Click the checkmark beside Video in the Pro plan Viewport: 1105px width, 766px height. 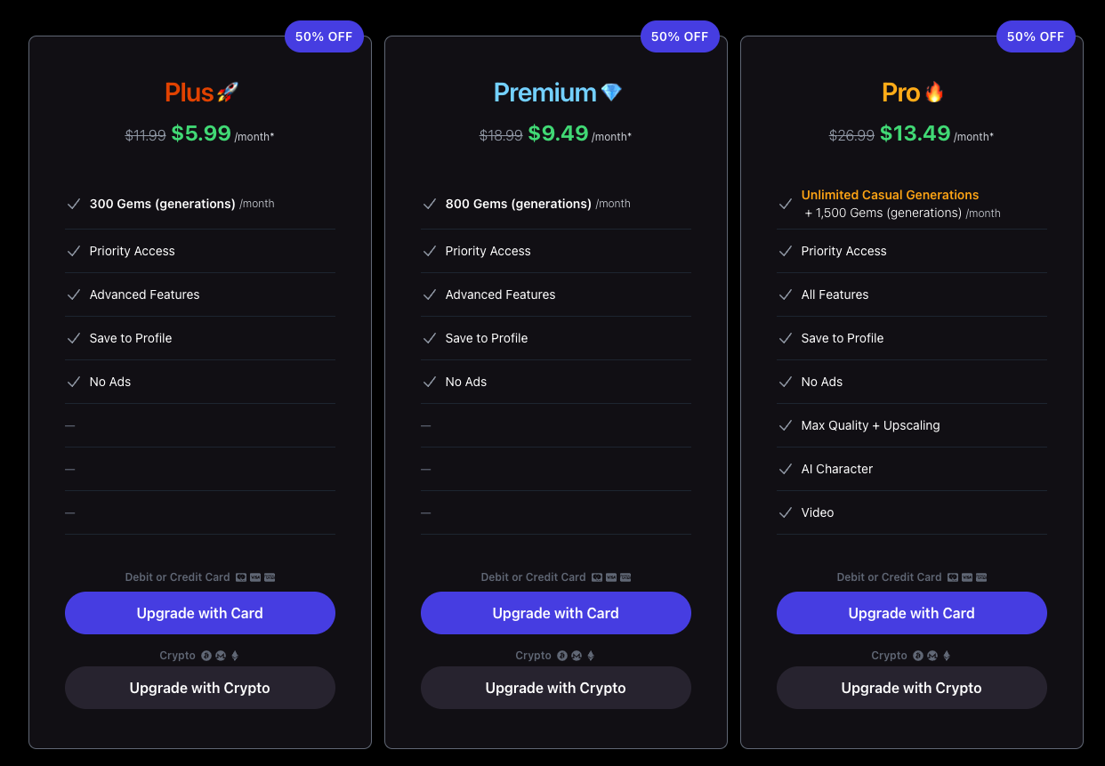tap(785, 512)
